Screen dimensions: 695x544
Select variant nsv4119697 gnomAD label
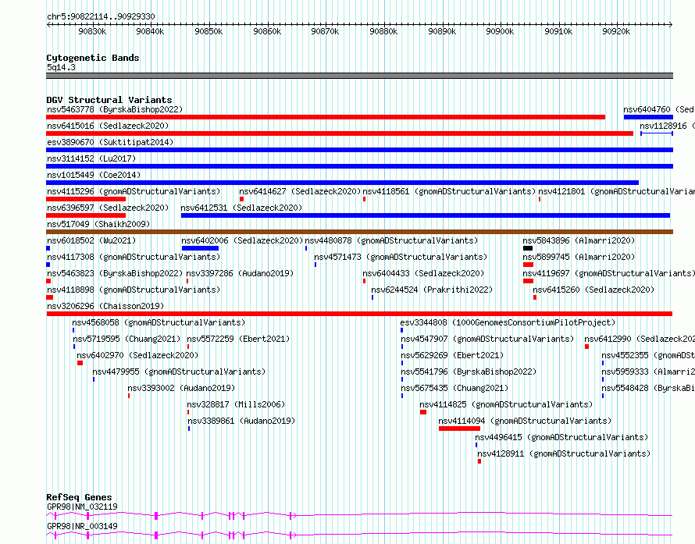tap(608, 273)
